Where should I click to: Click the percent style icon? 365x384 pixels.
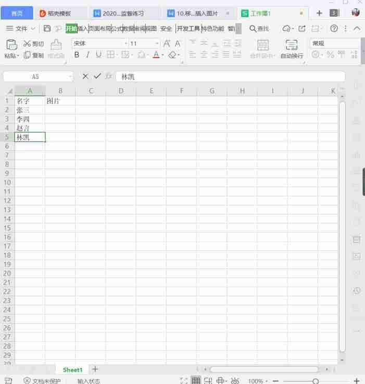pos(330,54)
